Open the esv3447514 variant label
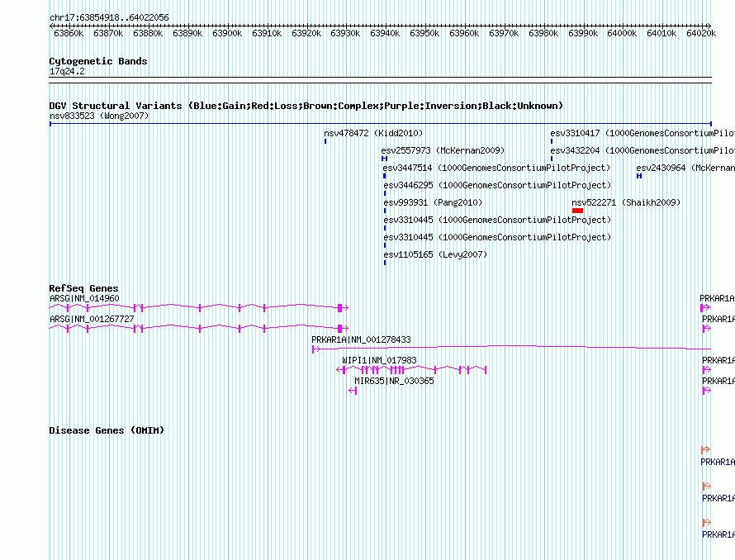This screenshot has width=735, height=560. (496, 168)
